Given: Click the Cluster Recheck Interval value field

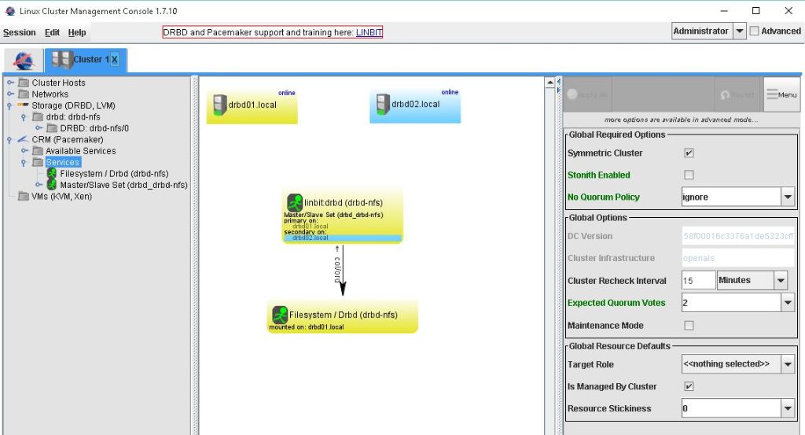Looking at the screenshot, I should point(698,280).
